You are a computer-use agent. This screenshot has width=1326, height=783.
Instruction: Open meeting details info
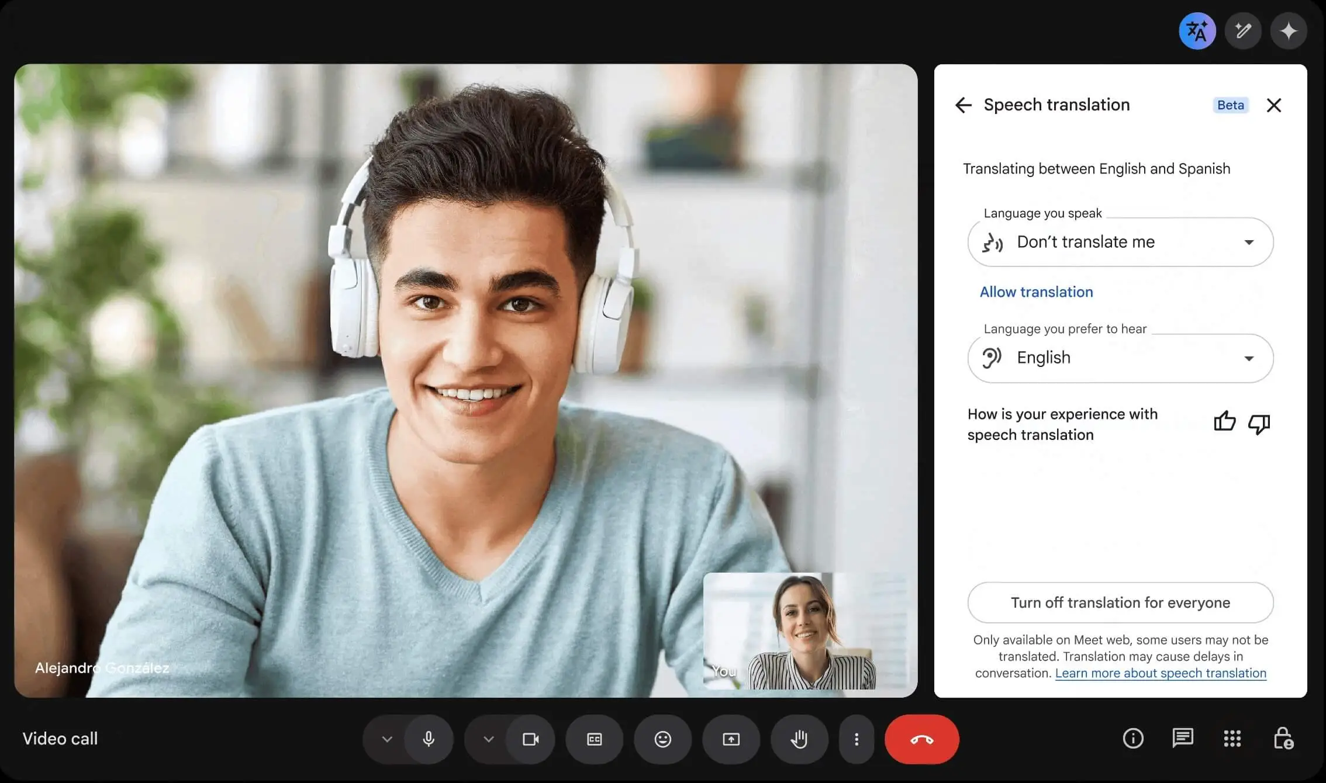click(1132, 738)
